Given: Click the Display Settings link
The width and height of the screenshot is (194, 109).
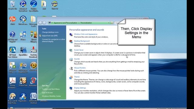Looking at the screenshot, I should [x=80, y=88].
